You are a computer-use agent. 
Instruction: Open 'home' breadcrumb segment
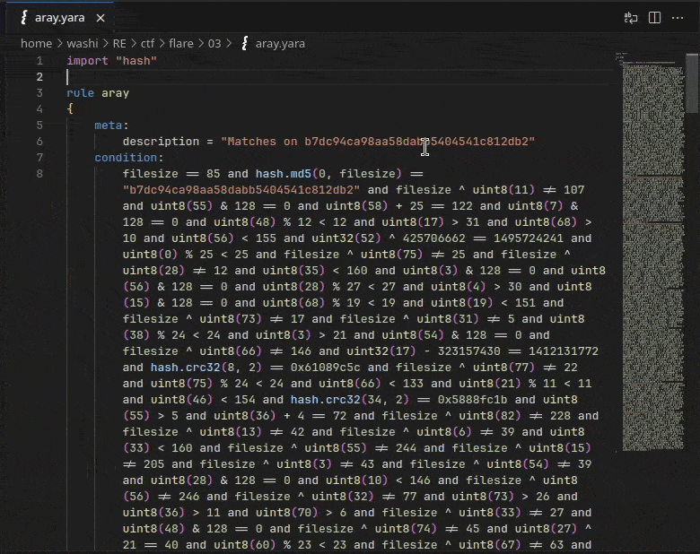click(36, 43)
